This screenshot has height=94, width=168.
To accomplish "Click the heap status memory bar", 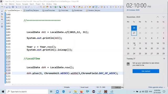I will pyautogui.click(x=117, y=87).
